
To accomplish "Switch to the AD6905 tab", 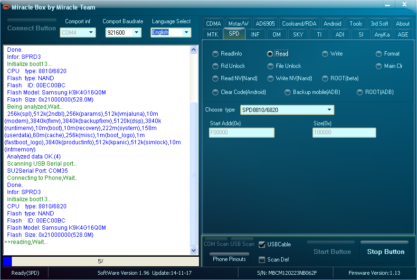I will pyautogui.click(x=265, y=24).
